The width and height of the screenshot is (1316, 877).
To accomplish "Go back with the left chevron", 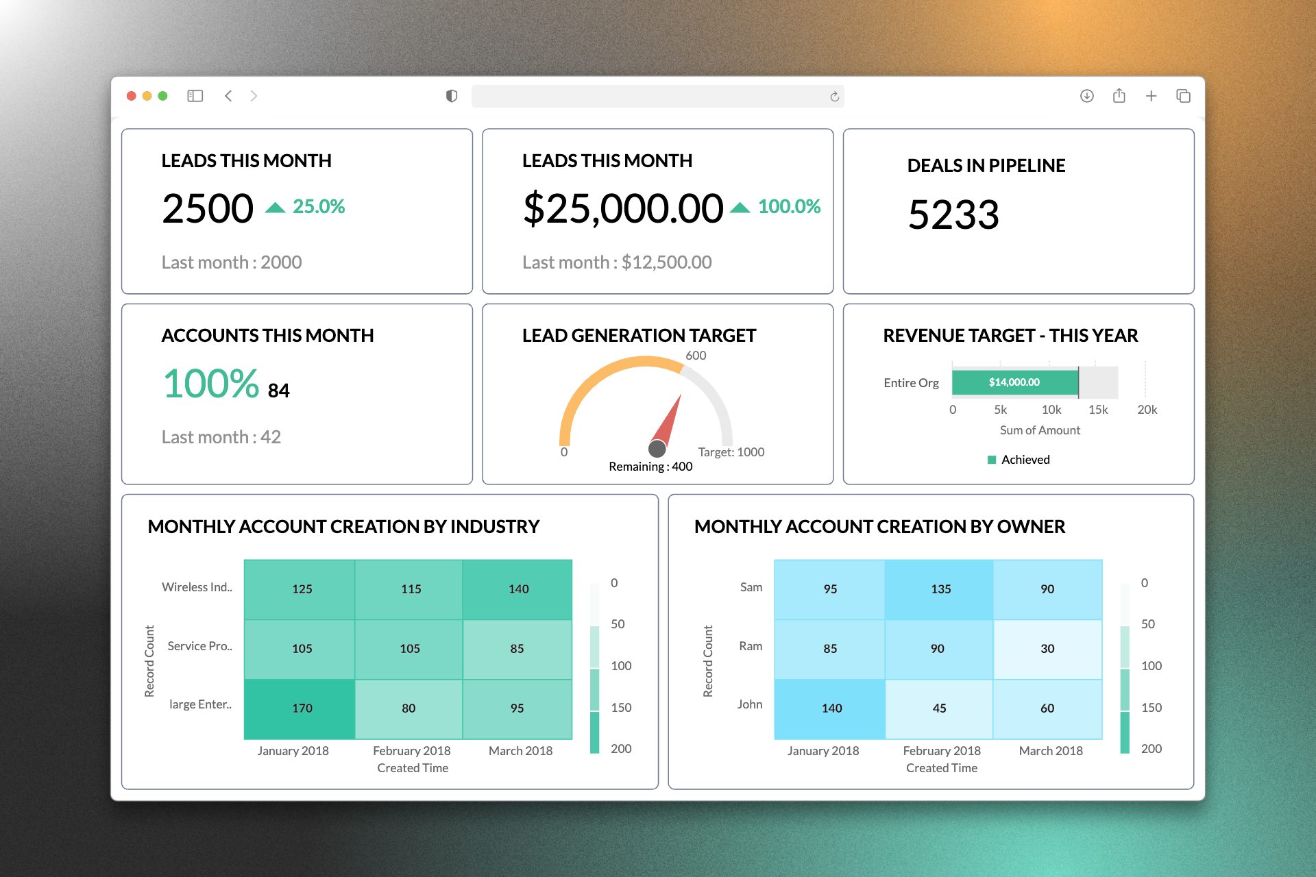I will point(228,96).
